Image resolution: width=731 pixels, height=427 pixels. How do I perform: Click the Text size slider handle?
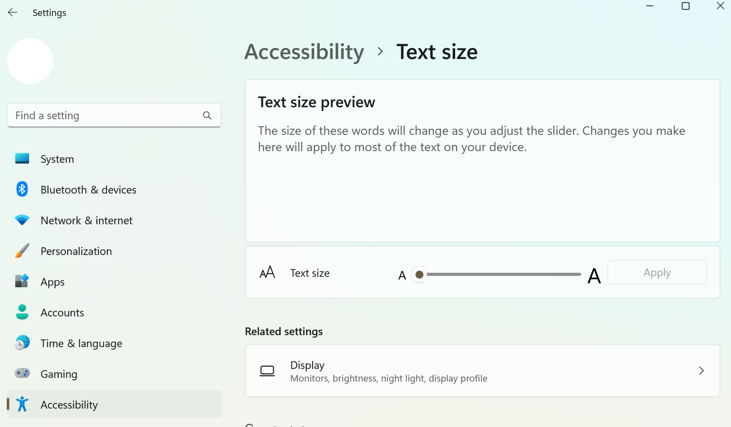point(419,274)
